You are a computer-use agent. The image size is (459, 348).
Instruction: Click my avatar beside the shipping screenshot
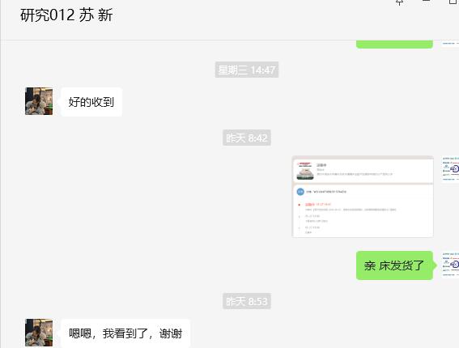[x=451, y=169]
